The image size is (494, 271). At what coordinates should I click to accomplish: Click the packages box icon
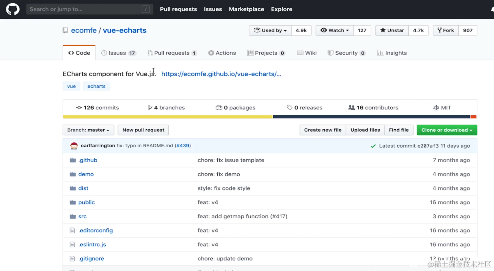point(219,108)
